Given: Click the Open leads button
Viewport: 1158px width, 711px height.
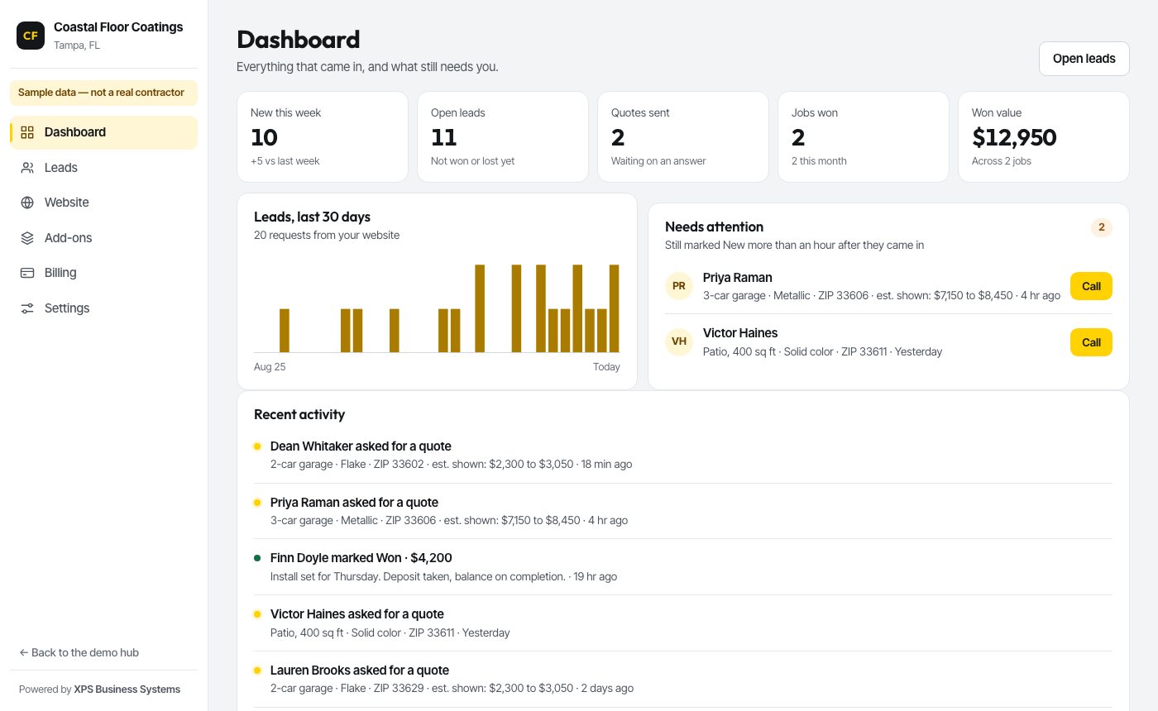Looking at the screenshot, I should coord(1084,59).
